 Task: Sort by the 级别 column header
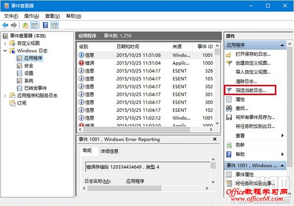pos(96,47)
